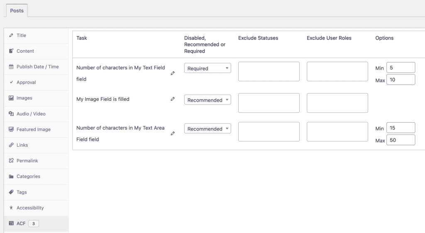The height and width of the screenshot is (233, 425).
Task: Expand the Recommended dropdown for My Image Field
Action: (x=208, y=100)
